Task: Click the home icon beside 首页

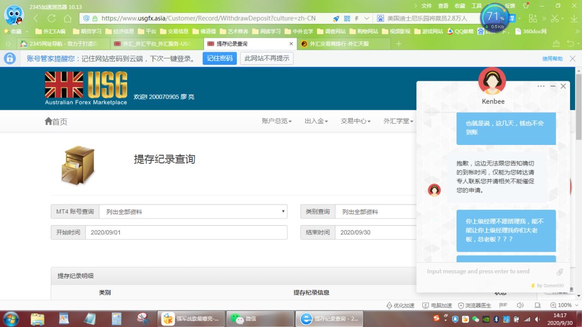Action: [x=49, y=121]
